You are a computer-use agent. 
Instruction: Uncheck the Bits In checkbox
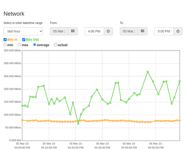point(5,39)
